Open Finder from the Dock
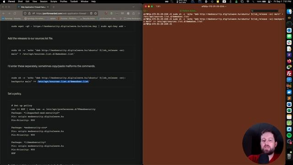Viewport: 293px width, 165px height. pos(289,11)
